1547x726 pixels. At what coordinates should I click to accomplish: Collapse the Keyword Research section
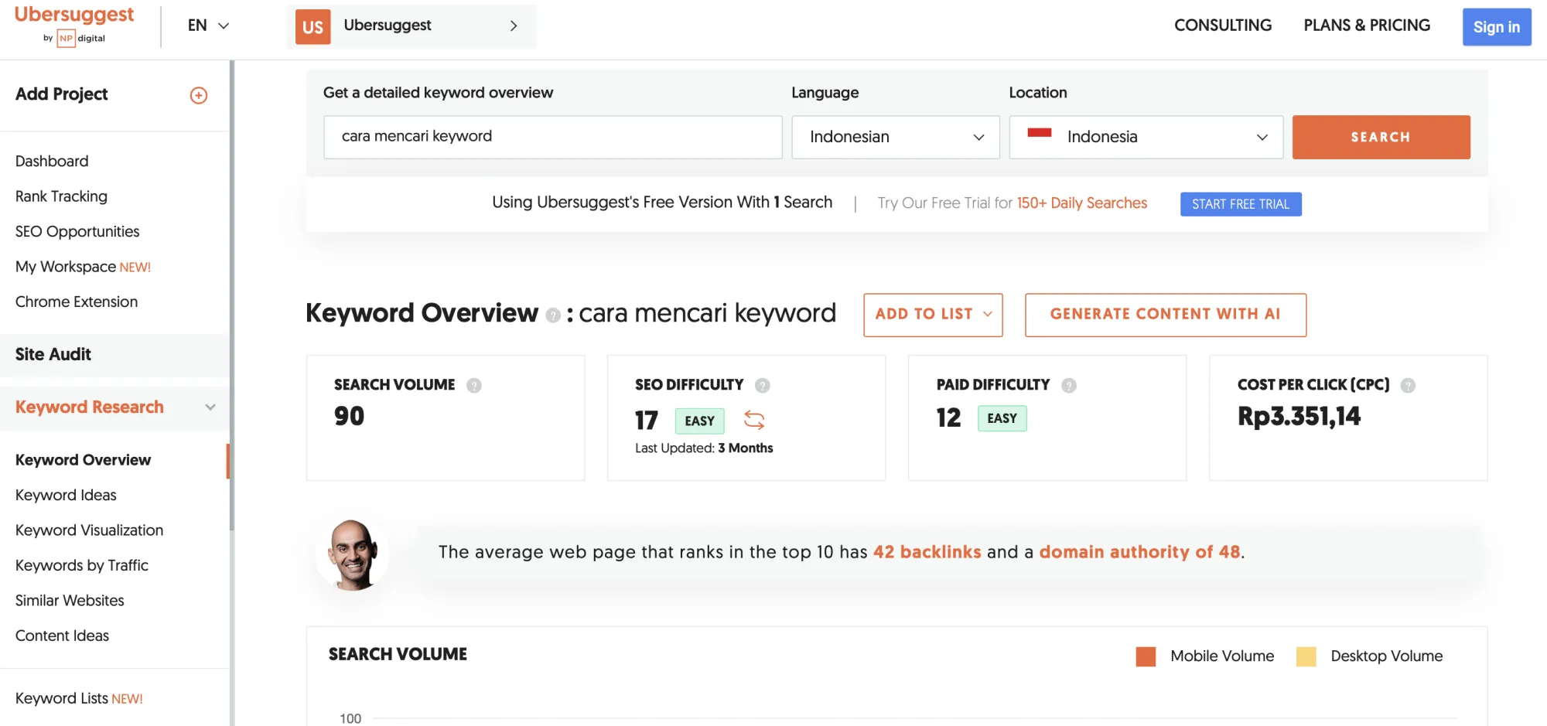pyautogui.click(x=210, y=407)
